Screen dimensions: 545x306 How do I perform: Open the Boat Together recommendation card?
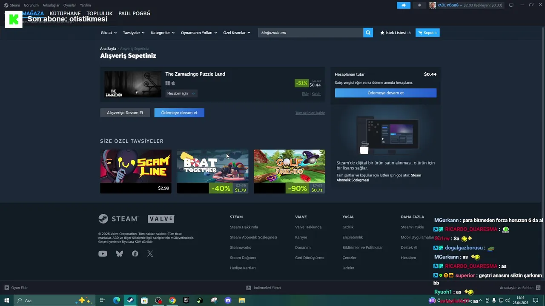click(x=212, y=171)
